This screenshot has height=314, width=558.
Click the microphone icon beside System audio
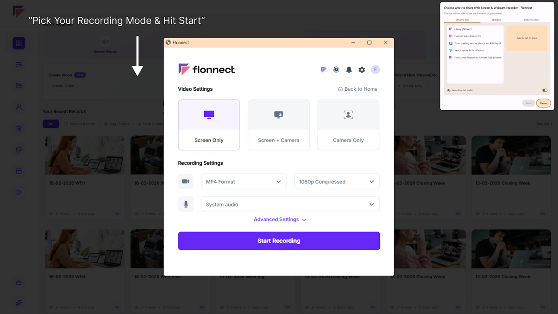pos(186,204)
